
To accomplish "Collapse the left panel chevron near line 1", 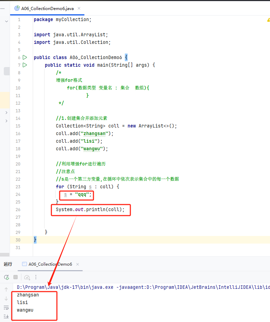I will tap(7, 21).
